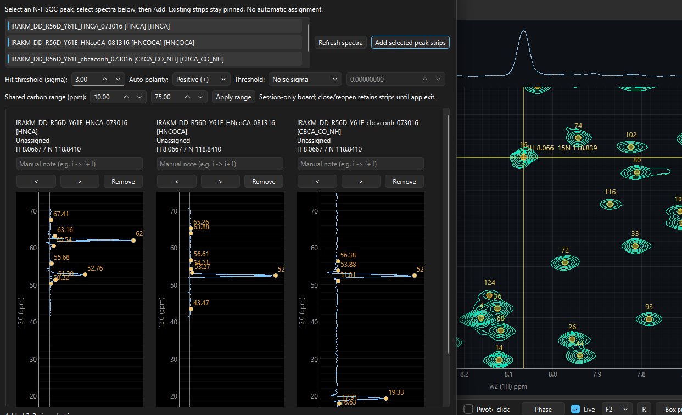
Task: Open the F2 dimension dropdown
Action: (617, 409)
